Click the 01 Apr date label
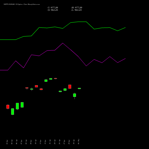Image resolution: width=149 pixels, height=149 pixels. click(7, 142)
